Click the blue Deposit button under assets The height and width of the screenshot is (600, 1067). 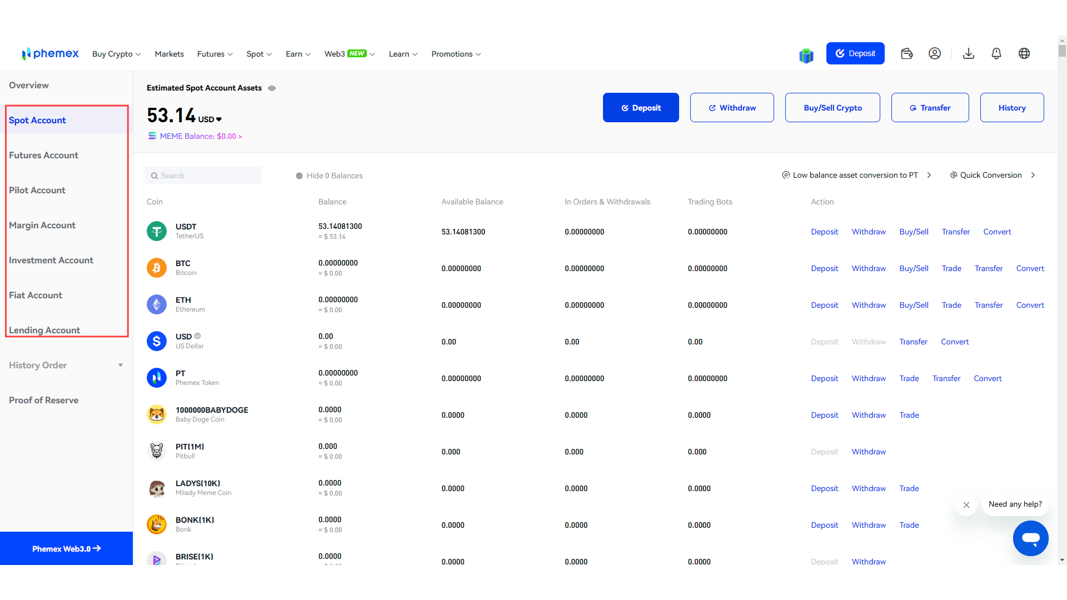[641, 108]
